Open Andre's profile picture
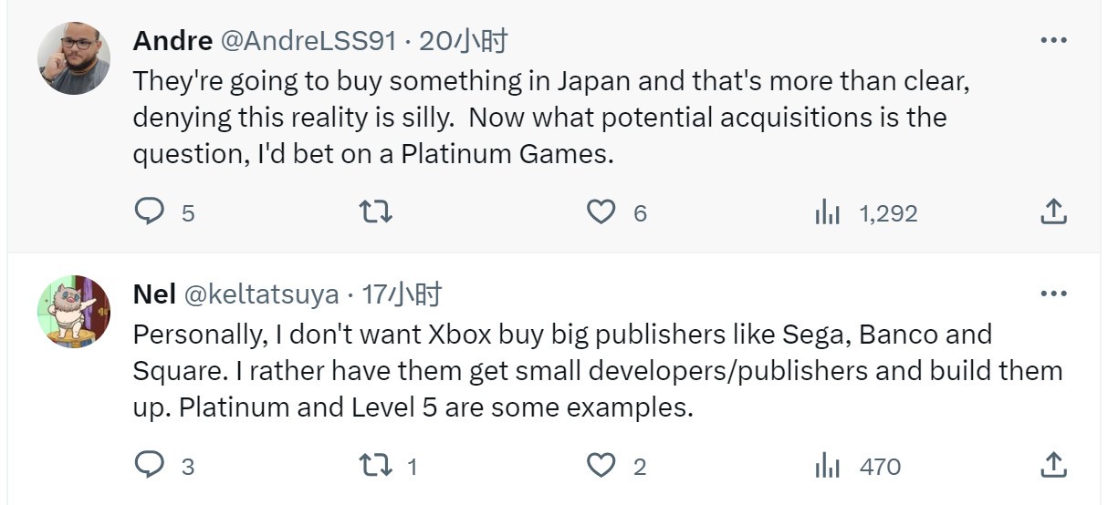Screen dimensions: 1108x505 [73, 58]
